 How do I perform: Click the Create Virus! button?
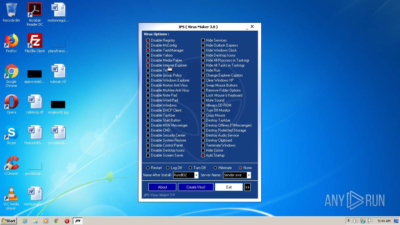pyautogui.click(x=196, y=187)
